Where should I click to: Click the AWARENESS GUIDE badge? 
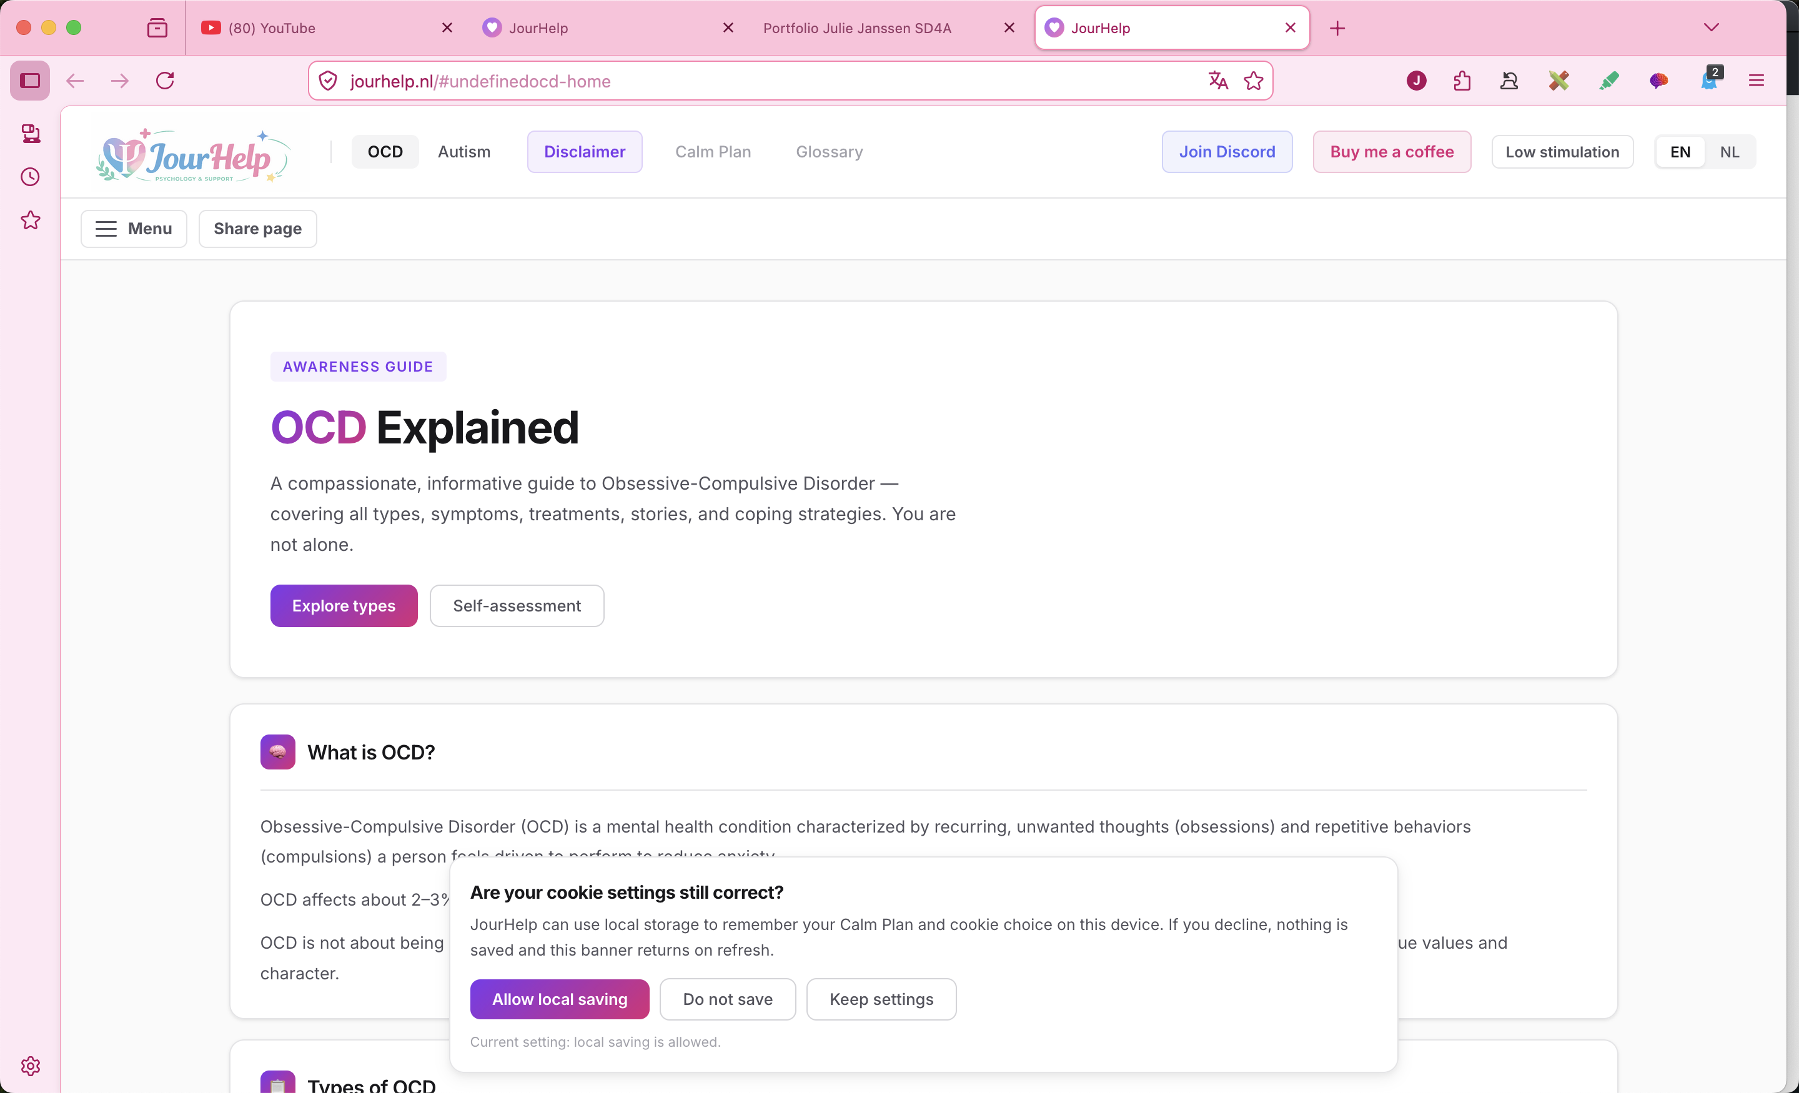[359, 367]
